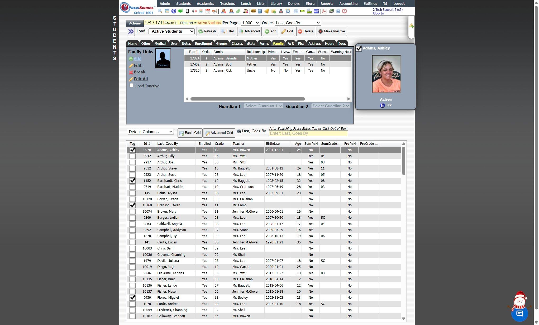This screenshot has width=539, height=325.
Task: Click the hamburger lunch icon
Action: click(x=253, y=11)
